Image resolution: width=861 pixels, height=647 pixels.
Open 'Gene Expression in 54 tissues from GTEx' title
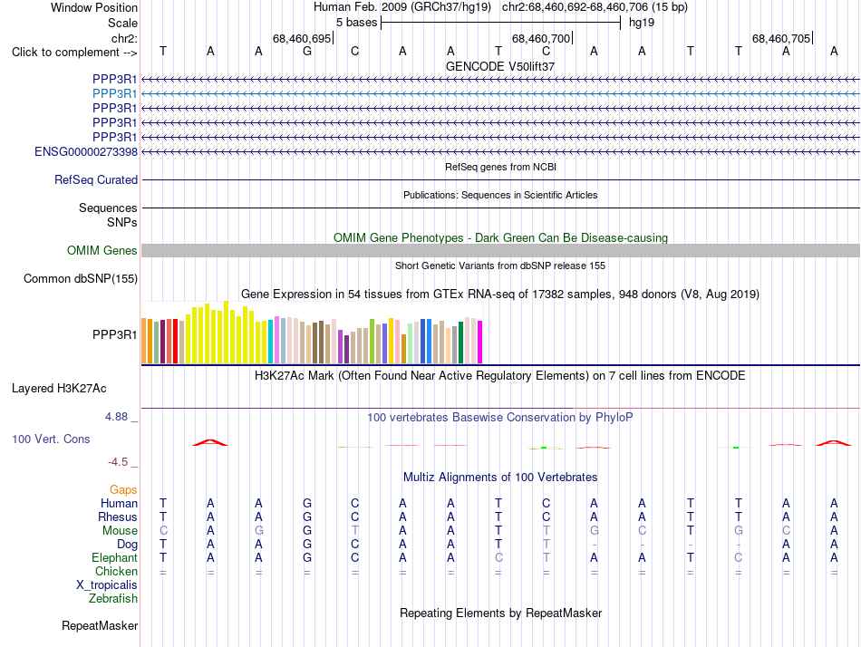[x=500, y=295]
